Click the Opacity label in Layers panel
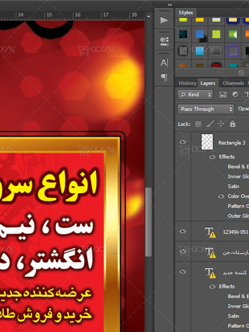249x332 pixels. coord(244,109)
